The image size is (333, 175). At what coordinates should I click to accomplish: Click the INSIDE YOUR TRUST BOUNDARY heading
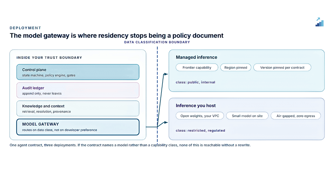[49, 58]
